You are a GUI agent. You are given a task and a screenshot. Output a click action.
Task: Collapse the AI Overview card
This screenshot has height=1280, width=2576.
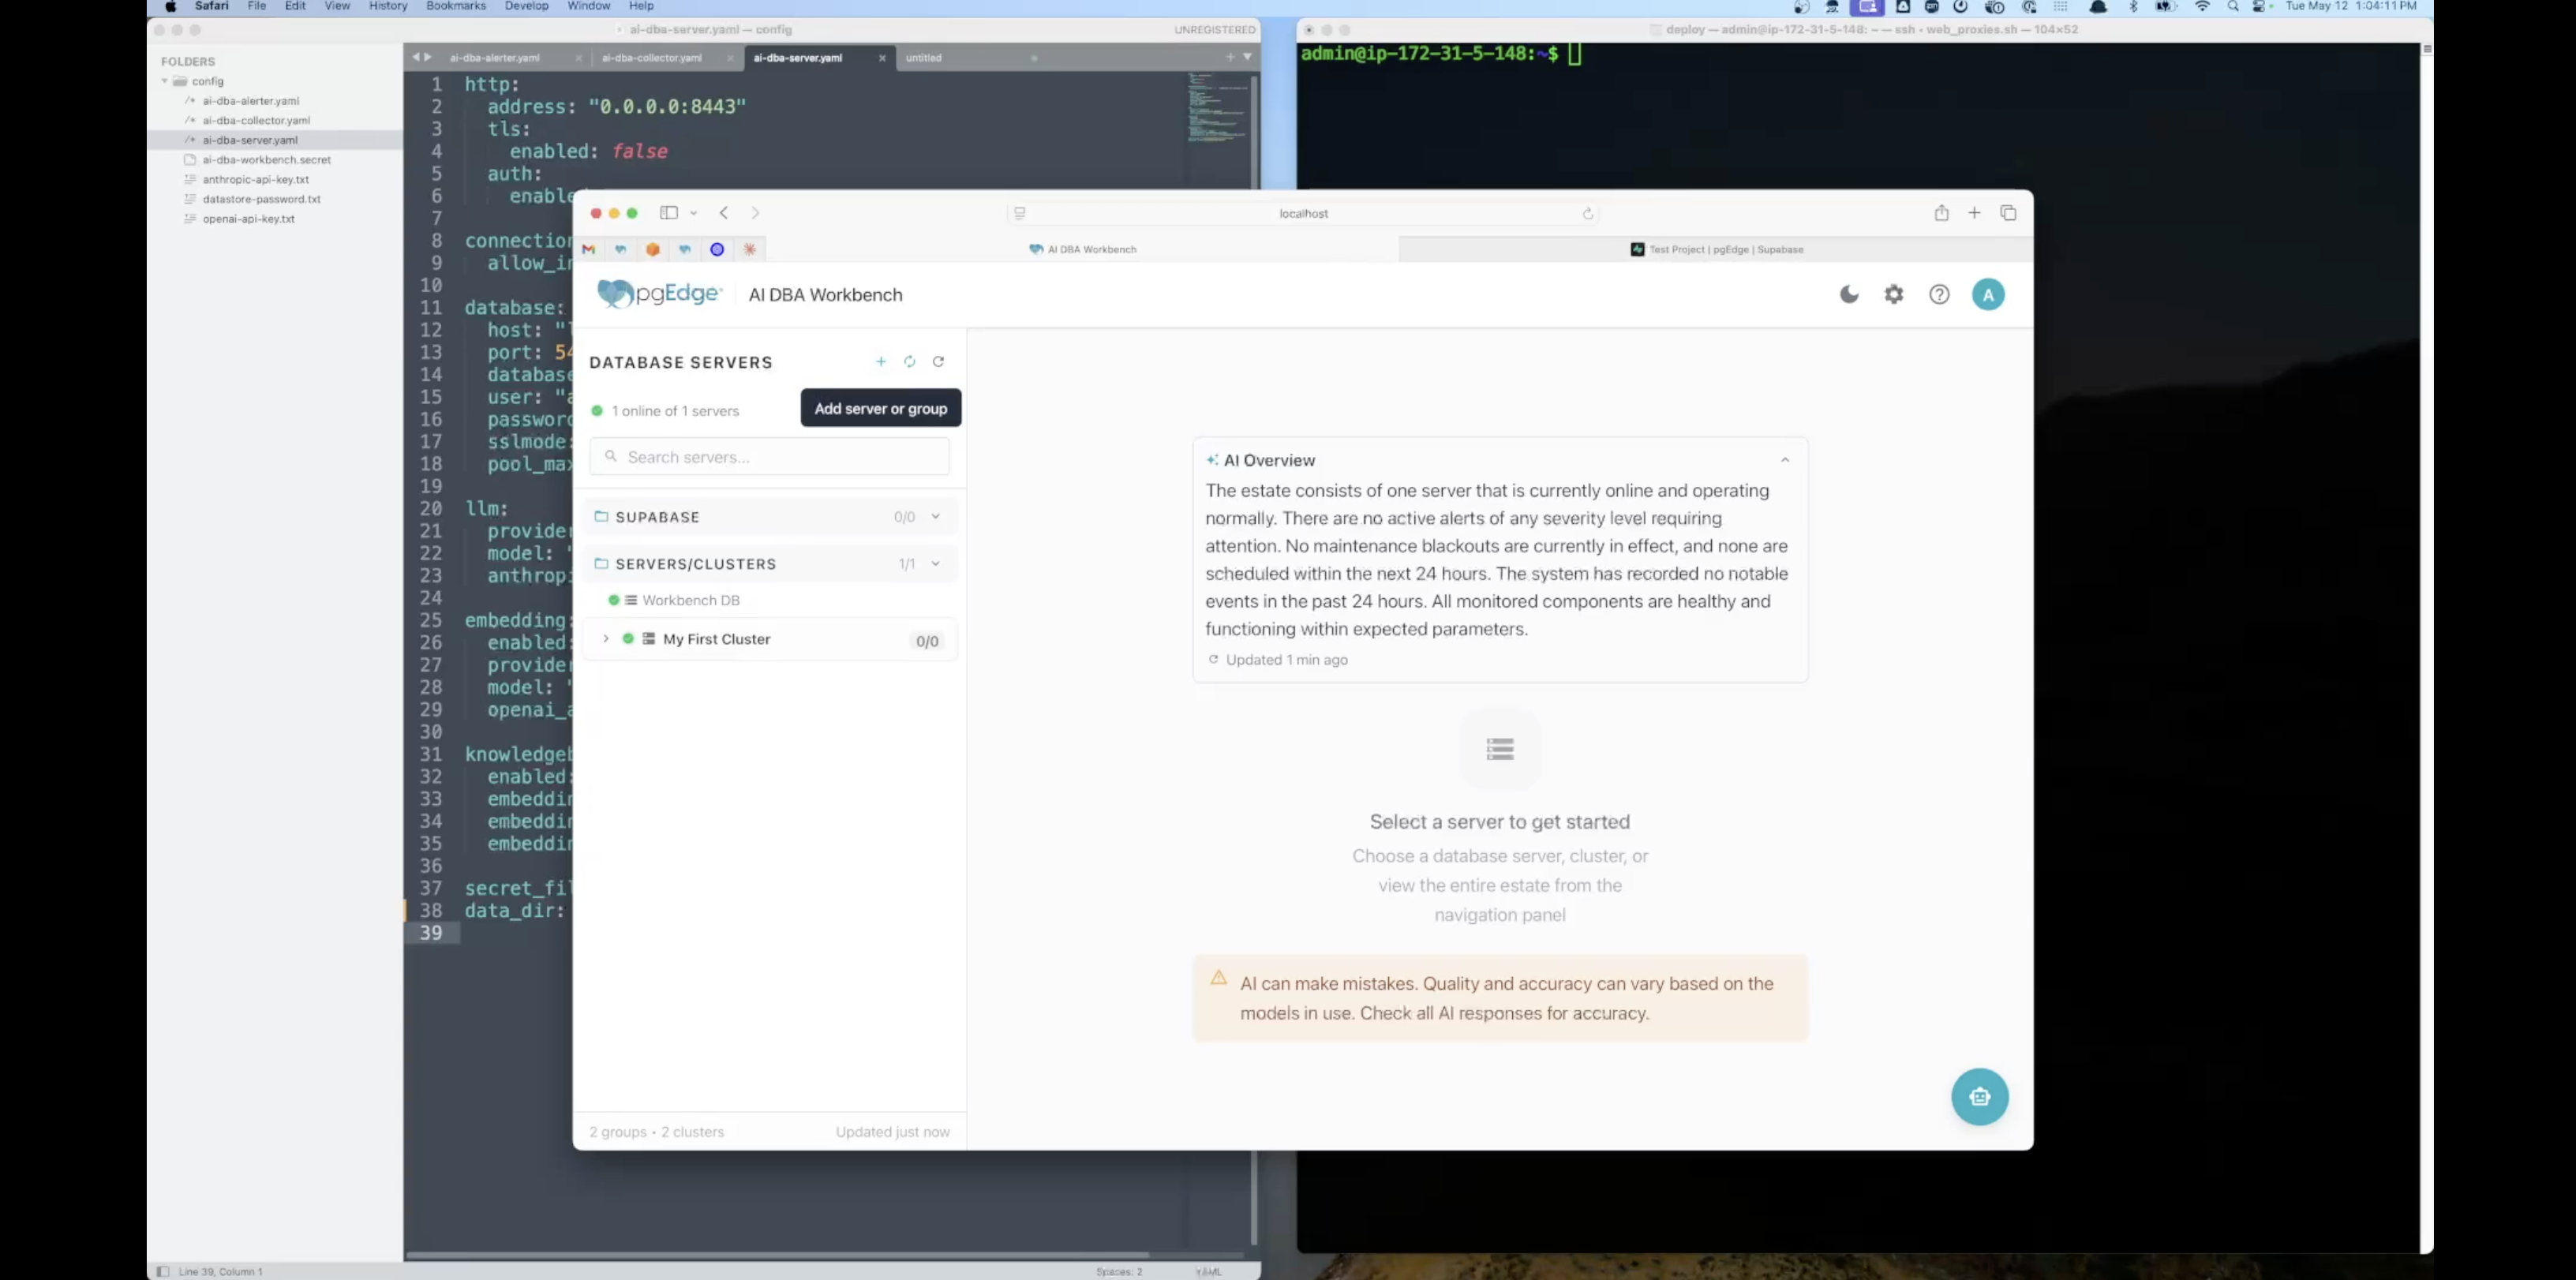pos(1785,460)
